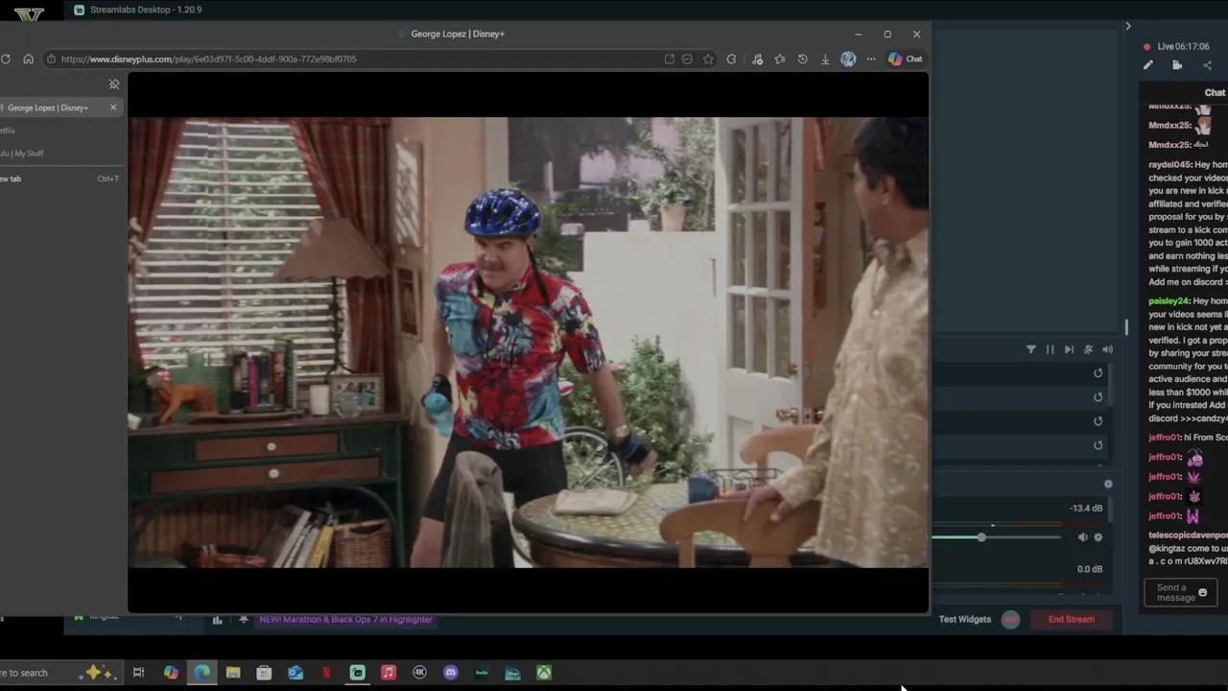Open audio source settings gear

click(1098, 537)
